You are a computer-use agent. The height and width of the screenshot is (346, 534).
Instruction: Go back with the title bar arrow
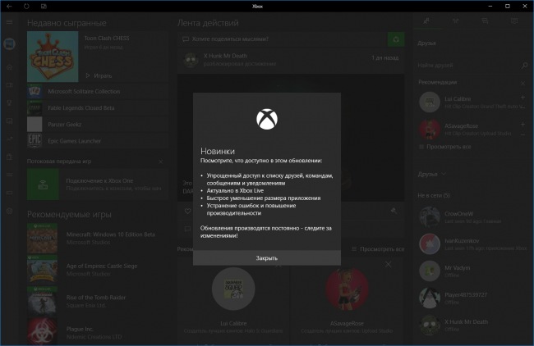pos(9,6)
